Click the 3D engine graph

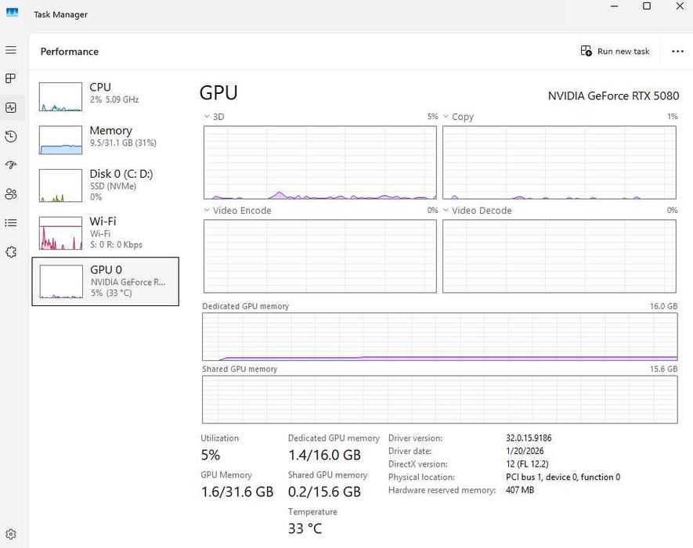pos(320,163)
